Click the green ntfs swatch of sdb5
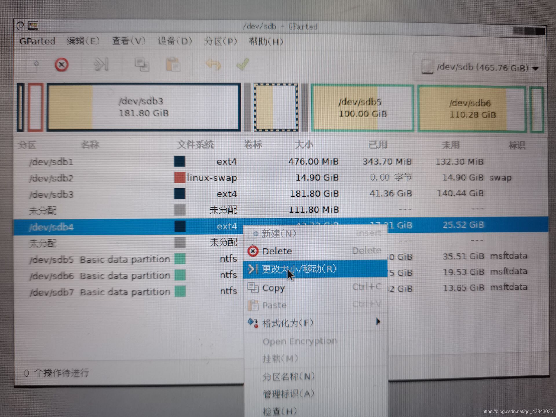Screen dimensions: 556x417 point(180,258)
